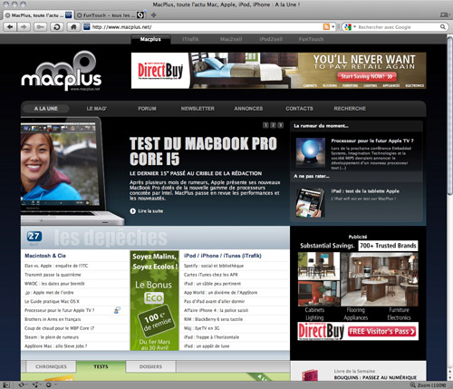Open the FORUM menu item

click(147, 109)
